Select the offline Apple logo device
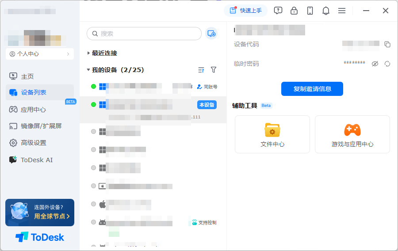398x251 pixels. [153, 204]
